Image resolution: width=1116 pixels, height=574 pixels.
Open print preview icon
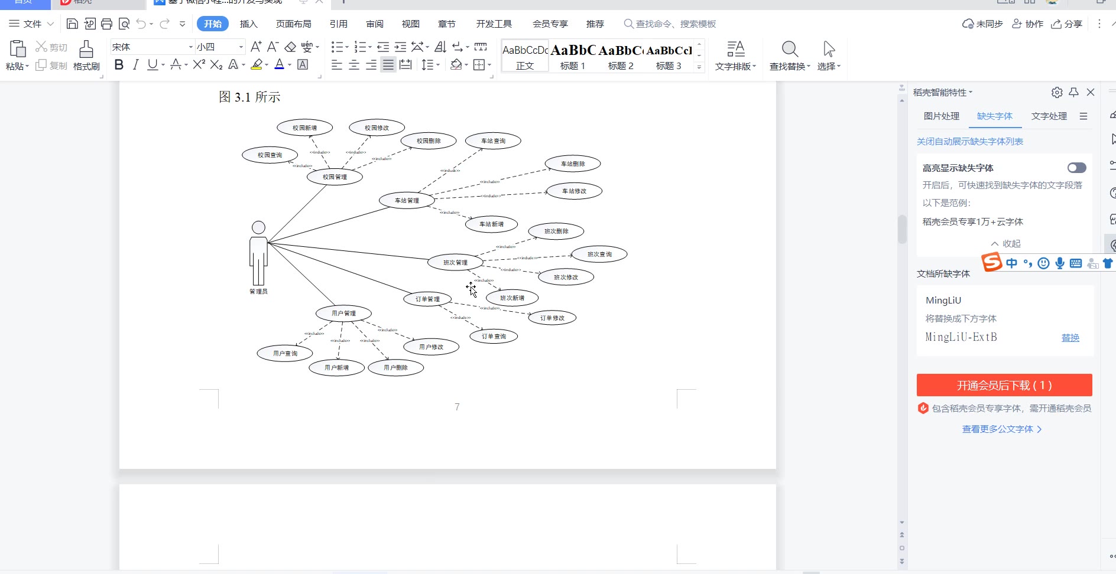pos(124,24)
